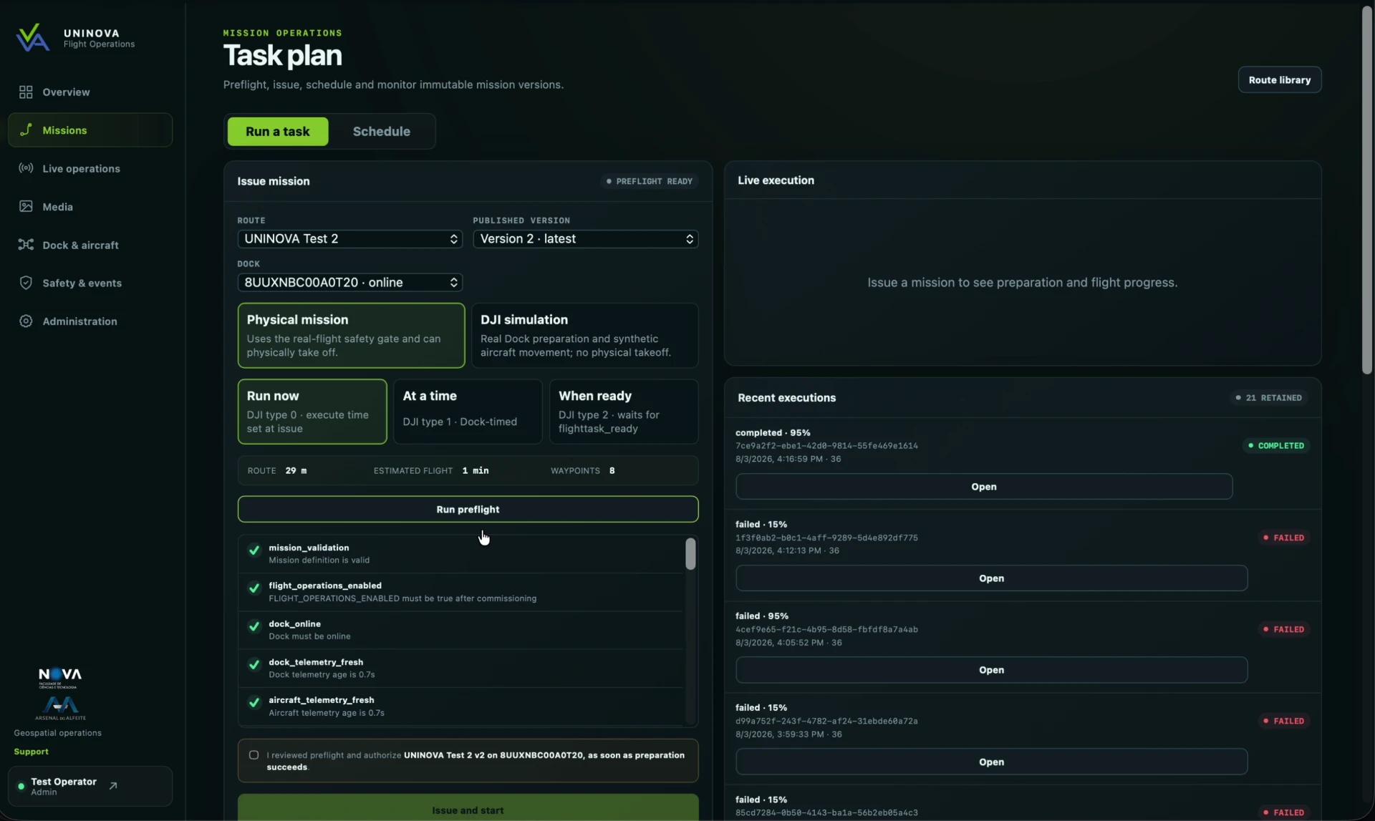Screen dimensions: 1375x821
Task: Click the arrow icon beside Test Operator
Action: [113, 786]
